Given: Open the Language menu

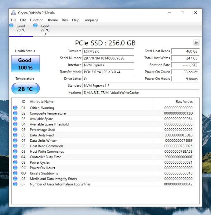Looking at the screenshot, I should tap(91, 20).
